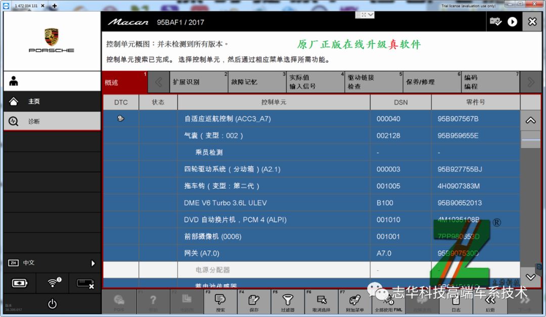Click the 控制单元 control unit column header

point(274,102)
